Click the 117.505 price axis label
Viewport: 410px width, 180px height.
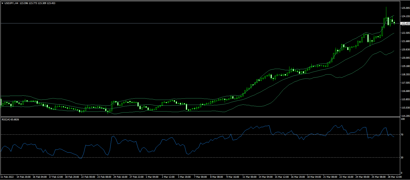point(405,83)
